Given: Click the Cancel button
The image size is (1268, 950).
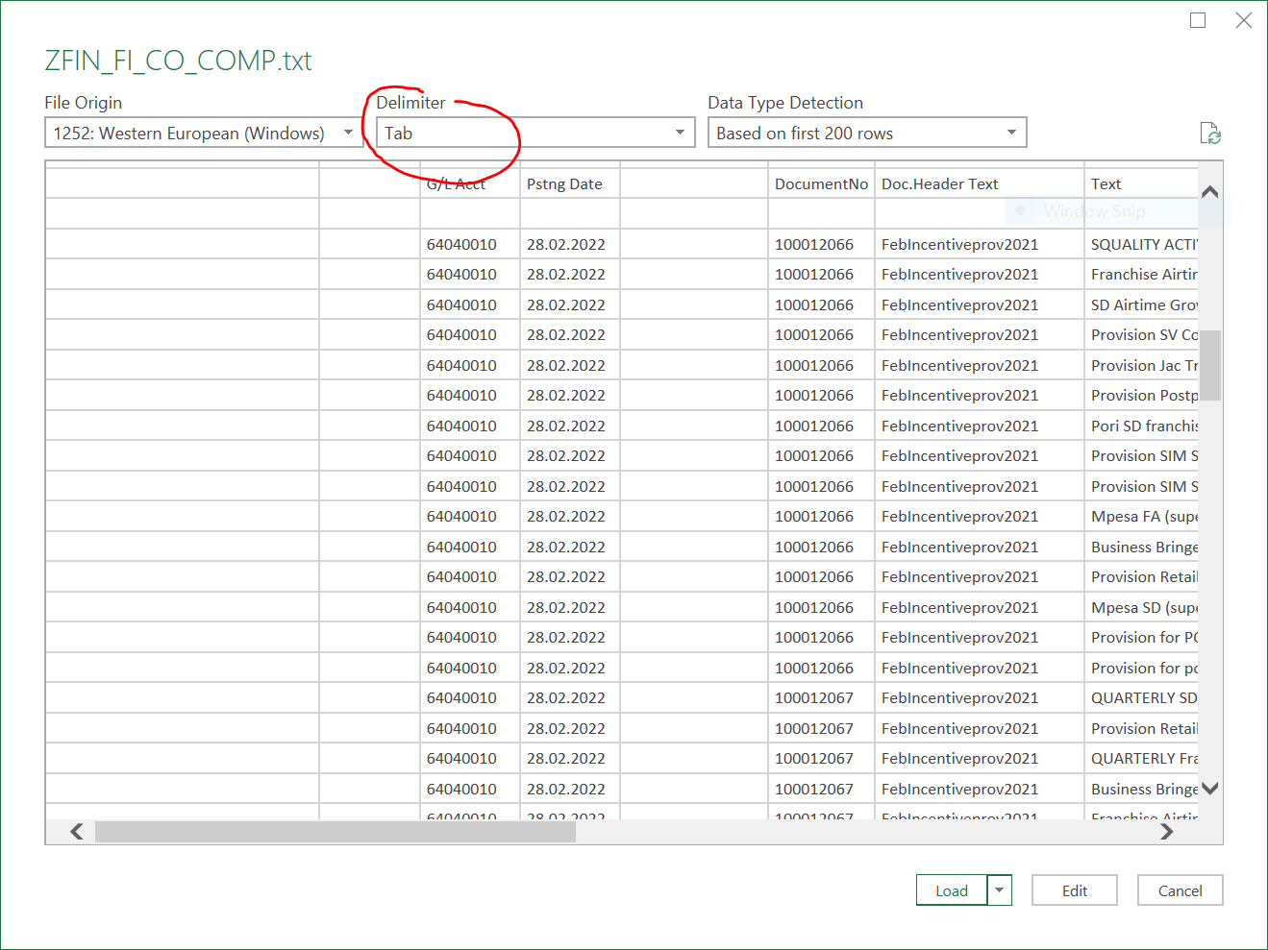Looking at the screenshot, I should click(1181, 890).
